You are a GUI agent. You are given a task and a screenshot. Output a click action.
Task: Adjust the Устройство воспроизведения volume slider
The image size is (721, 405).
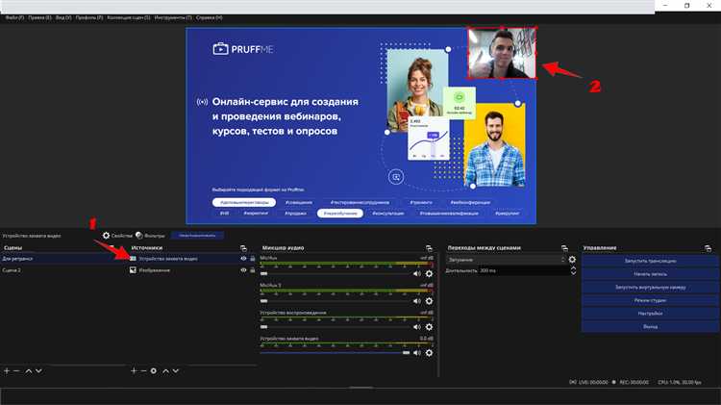[335, 327]
